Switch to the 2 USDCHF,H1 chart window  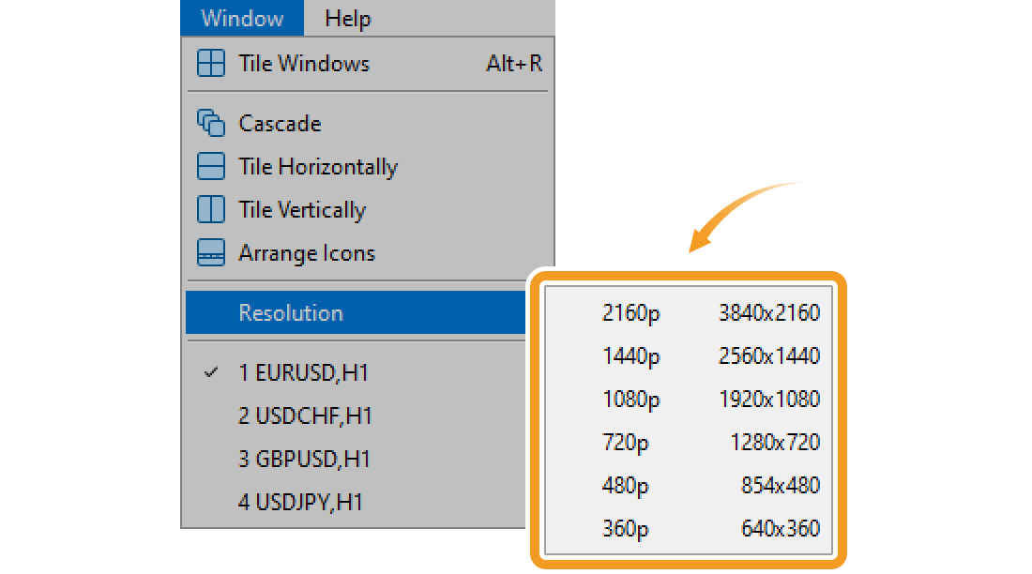(x=305, y=416)
